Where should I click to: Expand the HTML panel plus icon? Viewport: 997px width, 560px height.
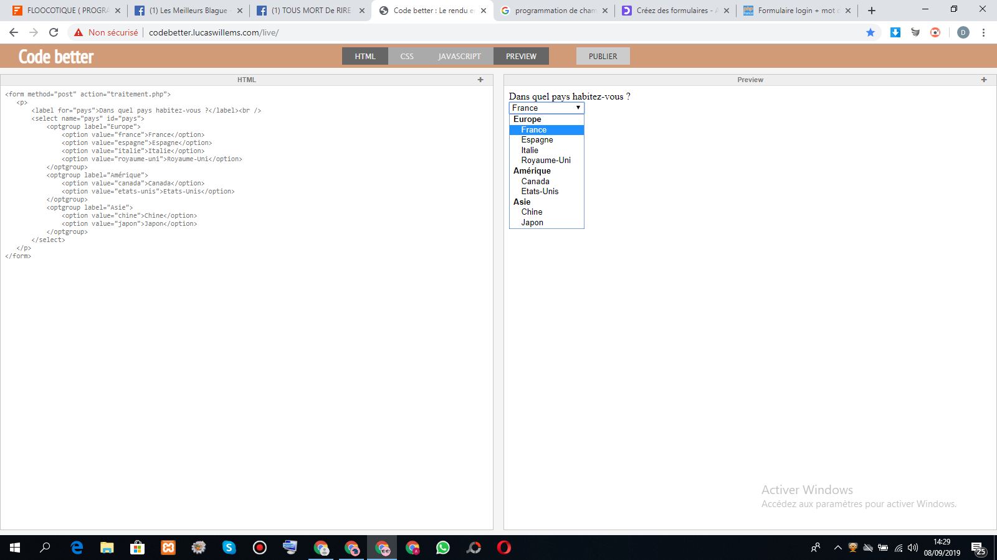tap(480, 80)
